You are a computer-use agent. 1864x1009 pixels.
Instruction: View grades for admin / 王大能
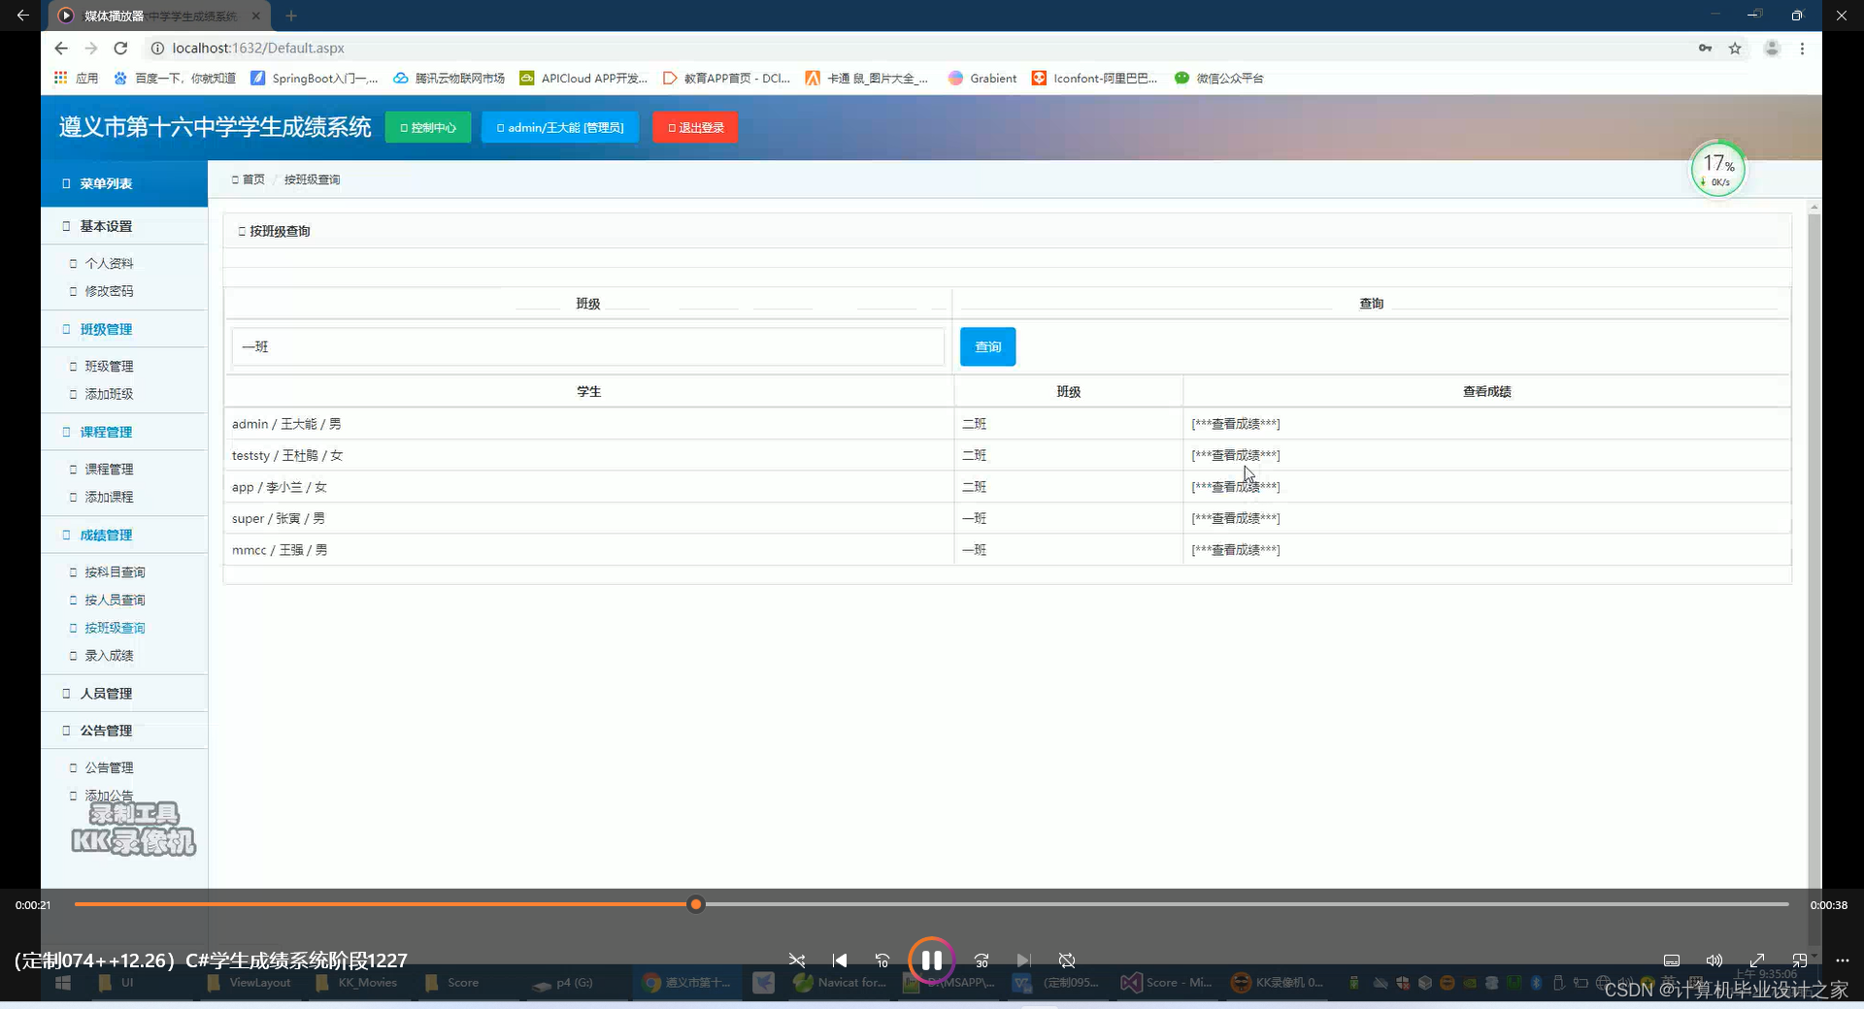click(1235, 424)
